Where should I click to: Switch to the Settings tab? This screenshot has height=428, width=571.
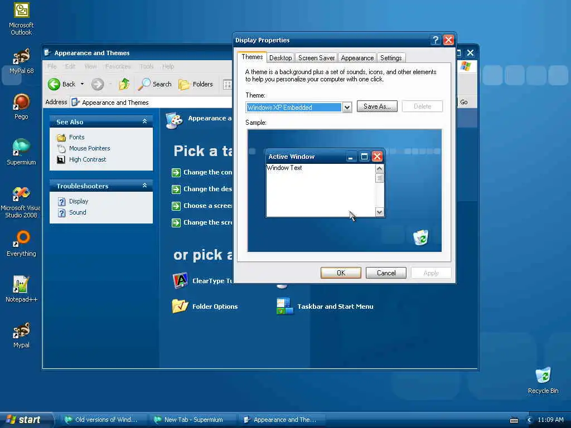391,58
